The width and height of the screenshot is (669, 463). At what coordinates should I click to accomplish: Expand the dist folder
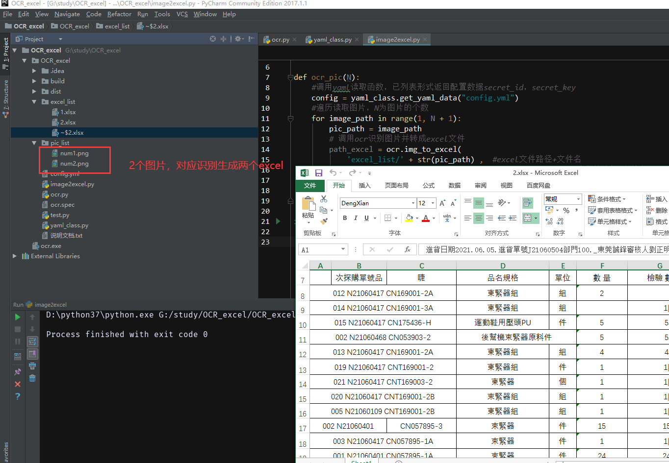(34, 92)
